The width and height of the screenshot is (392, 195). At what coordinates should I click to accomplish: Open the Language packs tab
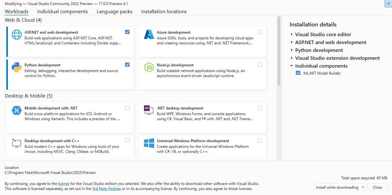pos(114,12)
